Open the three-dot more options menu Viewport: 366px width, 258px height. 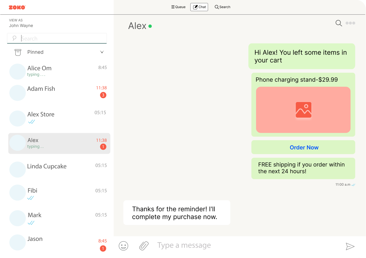coord(350,23)
